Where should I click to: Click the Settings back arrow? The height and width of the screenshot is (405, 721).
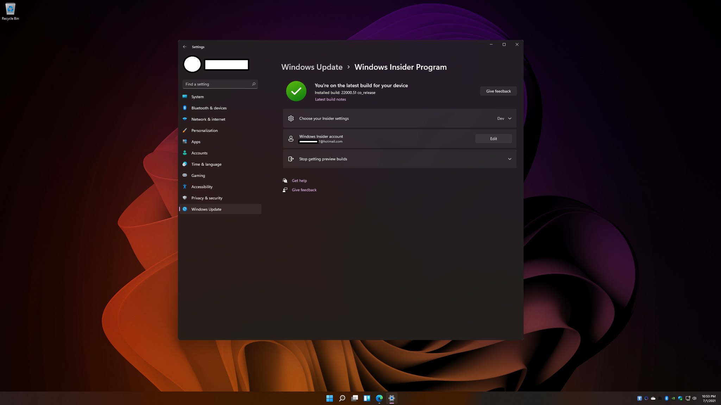pyautogui.click(x=184, y=47)
